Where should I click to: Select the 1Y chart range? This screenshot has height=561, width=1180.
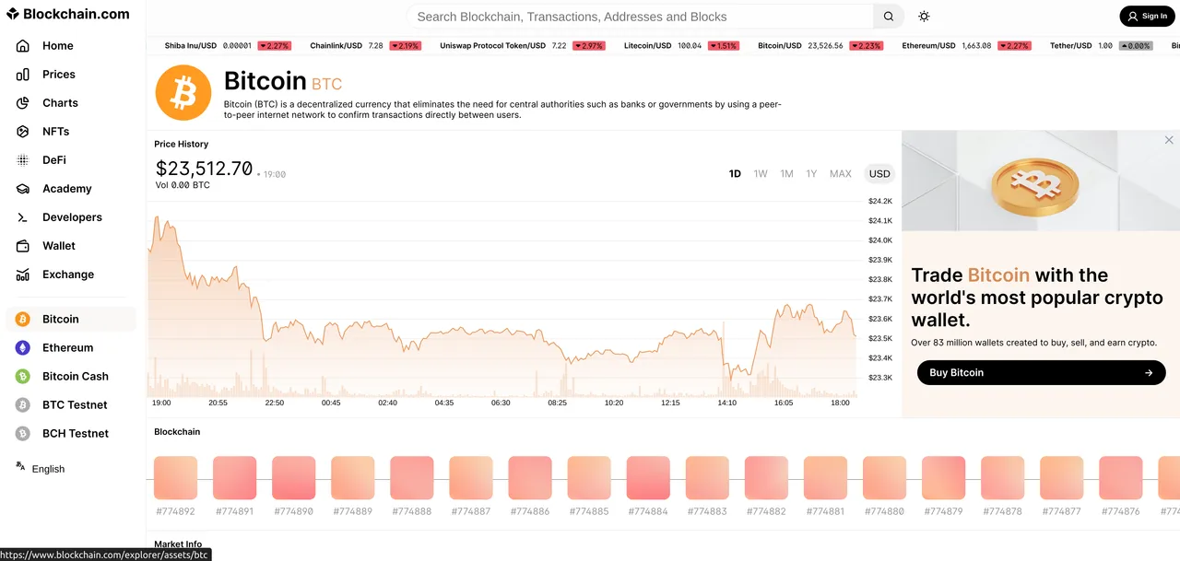[x=811, y=174]
